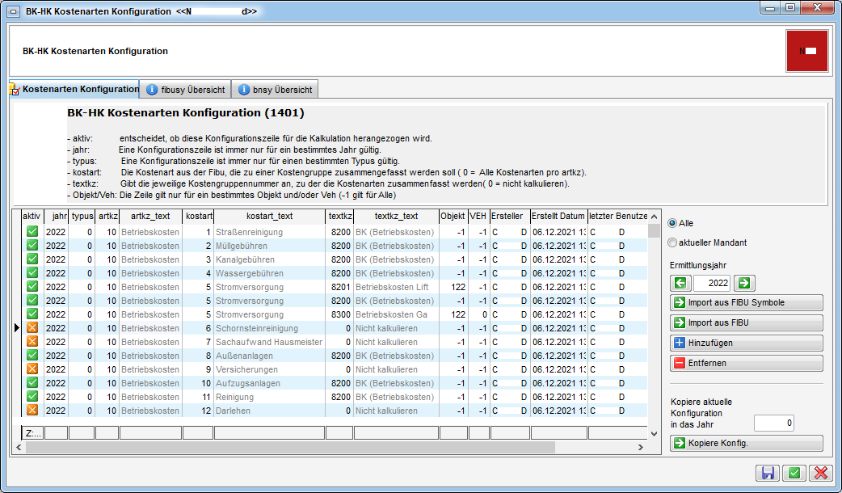Sort by jahr column header
The width and height of the screenshot is (842, 493).
click(x=56, y=216)
